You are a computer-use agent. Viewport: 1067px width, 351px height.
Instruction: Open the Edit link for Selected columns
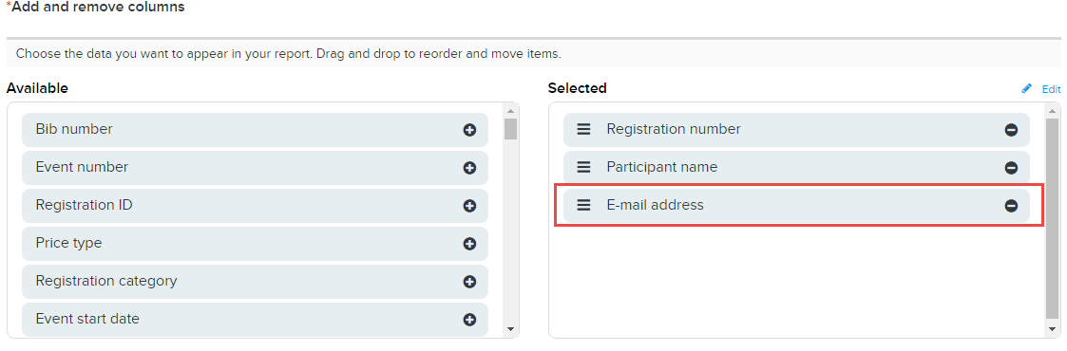tap(1052, 89)
